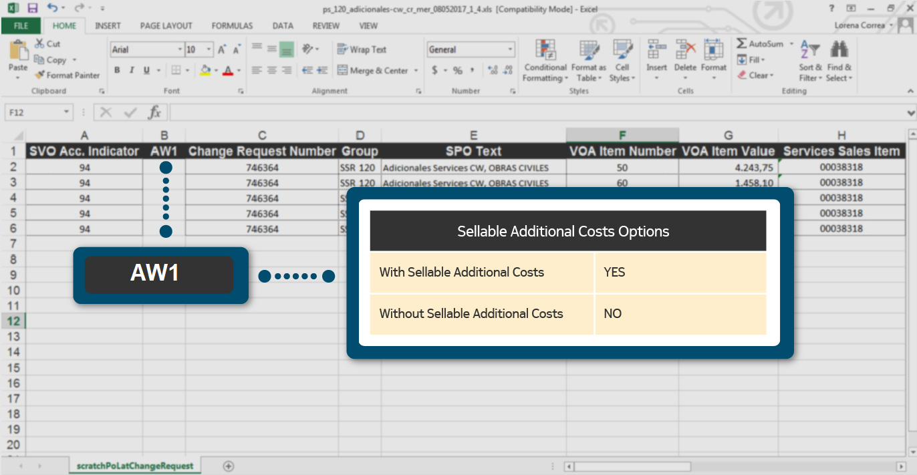Screen dimensions: 917x475
Task: Switch to the PAGE LAYOUT ribbon tab
Action: point(166,26)
